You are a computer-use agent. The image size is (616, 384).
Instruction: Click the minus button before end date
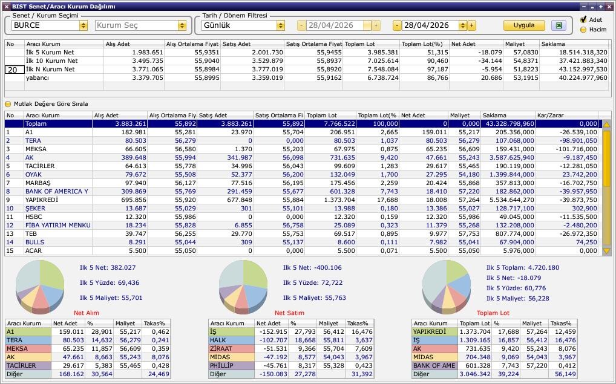pyautogui.click(x=397, y=25)
